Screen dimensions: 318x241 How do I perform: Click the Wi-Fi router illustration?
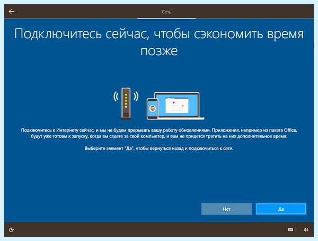(126, 104)
